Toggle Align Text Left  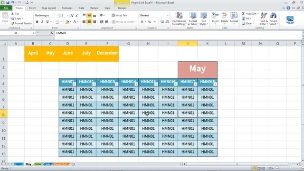[x=84, y=22]
